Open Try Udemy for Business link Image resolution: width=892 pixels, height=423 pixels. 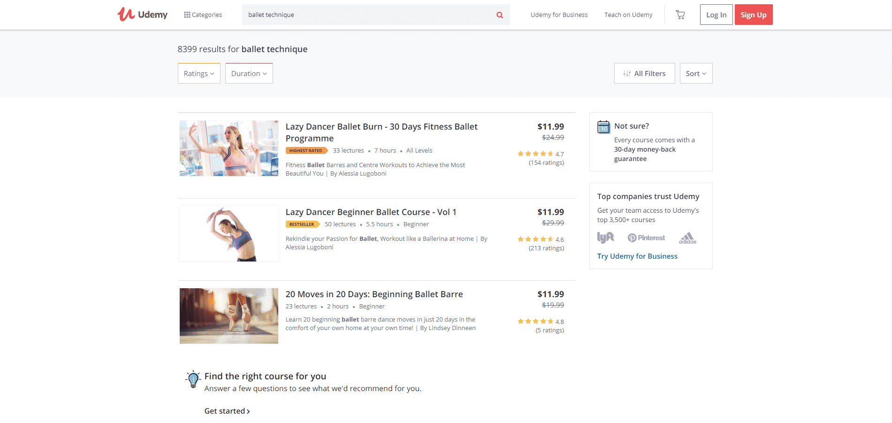(x=637, y=256)
